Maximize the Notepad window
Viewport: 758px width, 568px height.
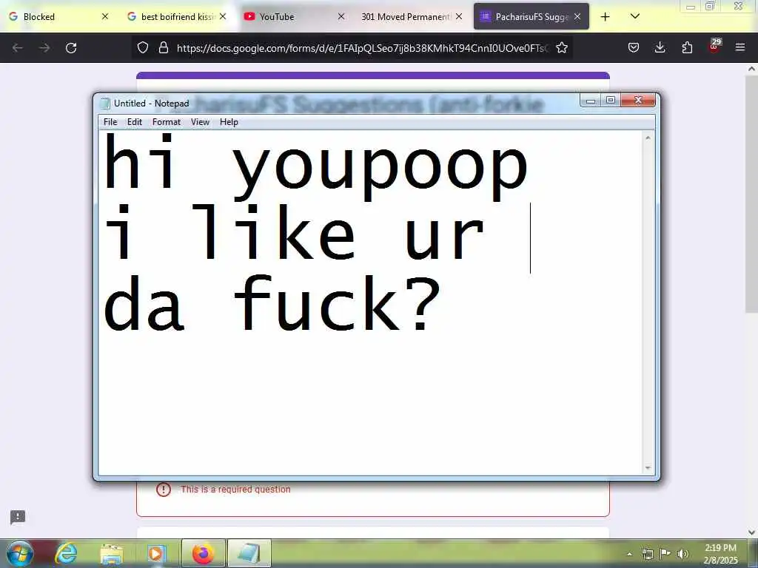click(611, 100)
